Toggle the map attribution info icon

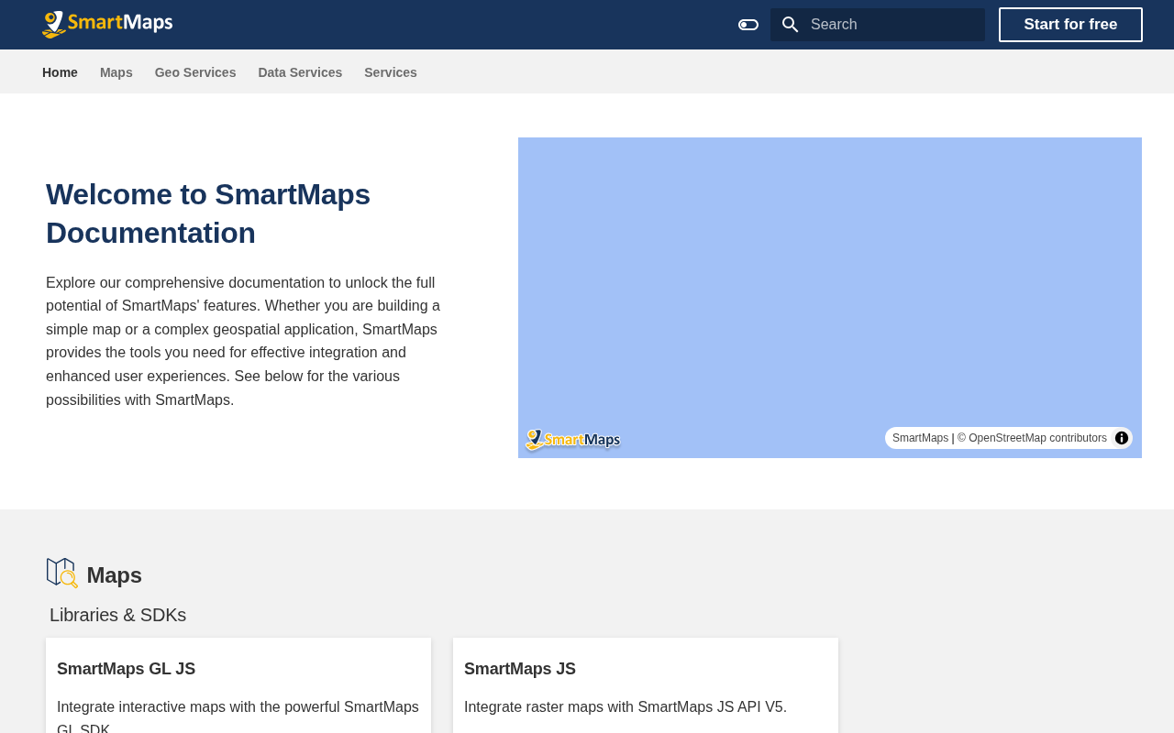pyautogui.click(x=1122, y=438)
